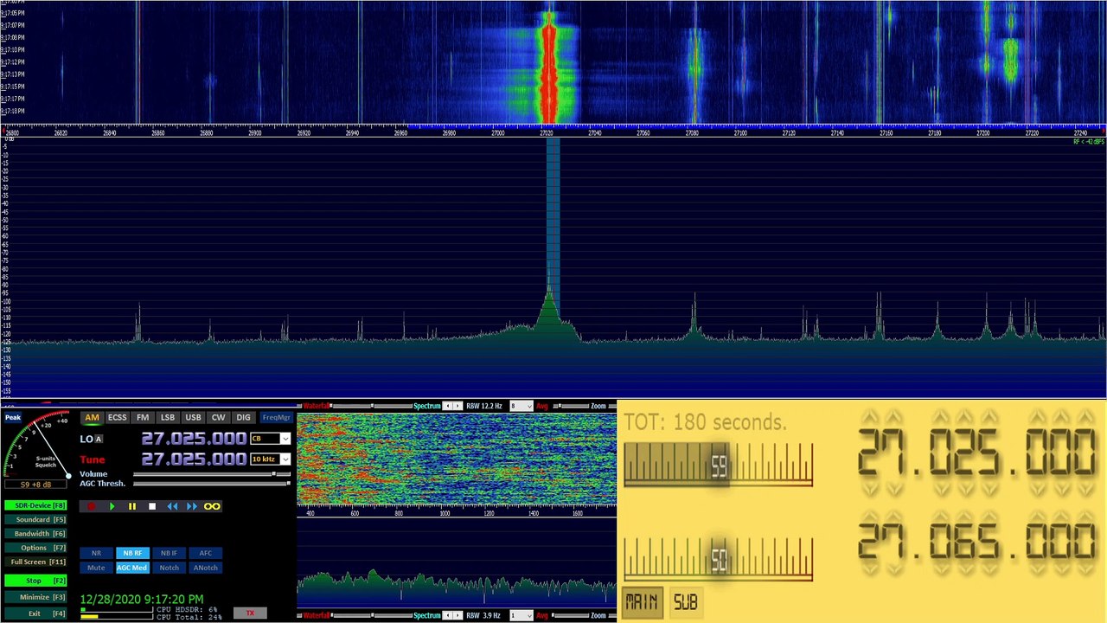Open the 10 kHz tuning step dropdown

coord(270,459)
